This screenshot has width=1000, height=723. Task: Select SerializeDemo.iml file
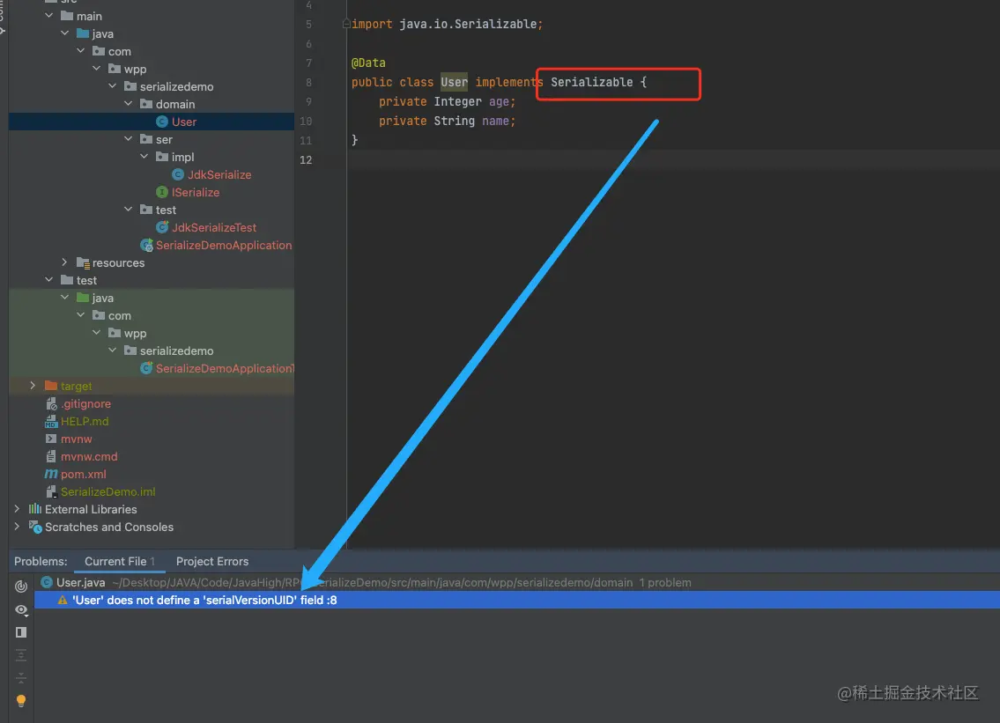pyautogui.click(x=107, y=491)
